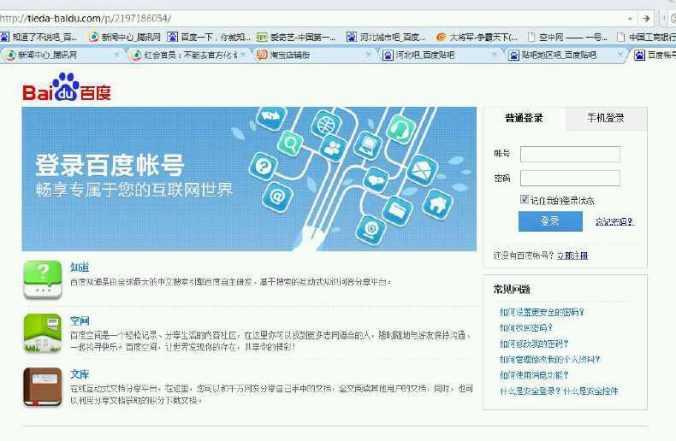676x441 pixels.
Task: Open the 文库 heading link
Action: pos(80,373)
